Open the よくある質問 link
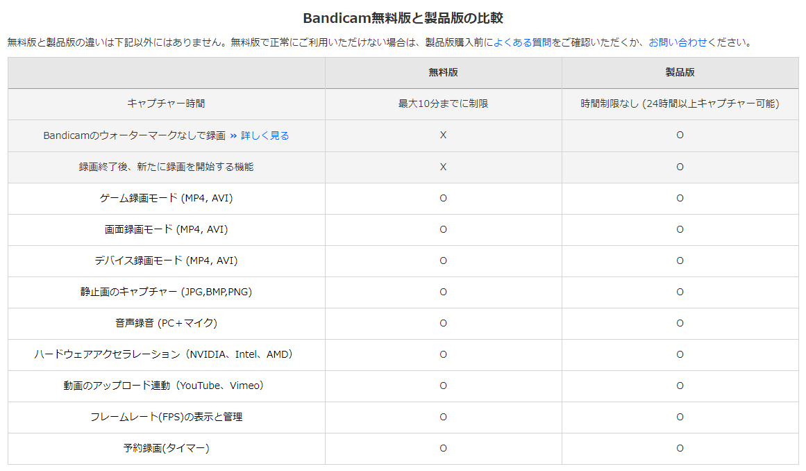This screenshot has height=471, width=806. coord(522,42)
